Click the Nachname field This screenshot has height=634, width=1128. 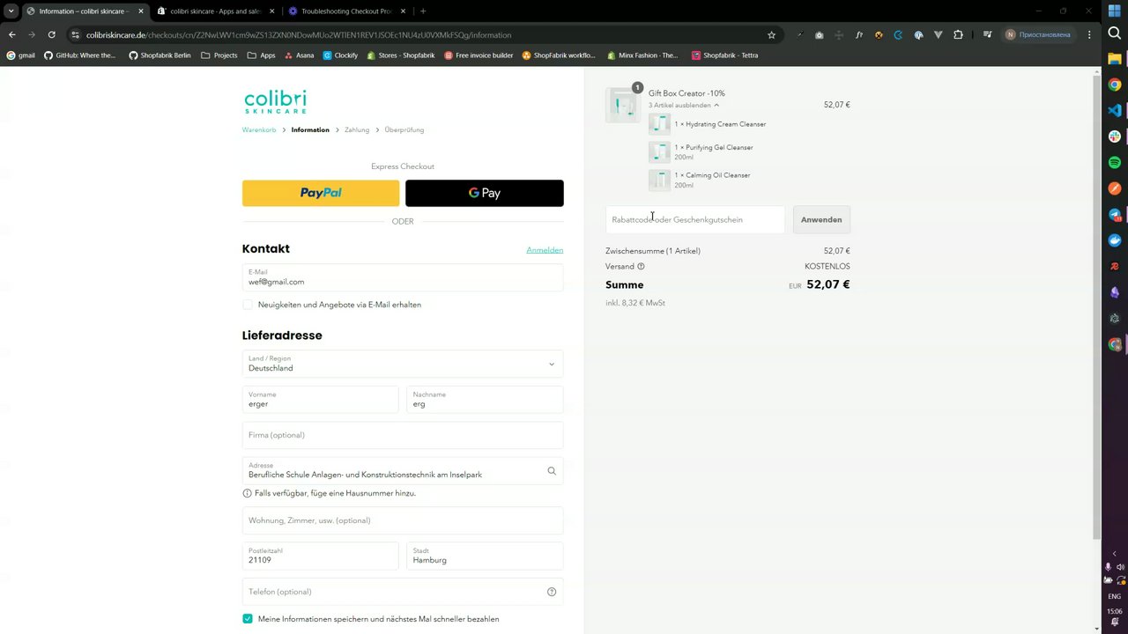click(x=485, y=399)
